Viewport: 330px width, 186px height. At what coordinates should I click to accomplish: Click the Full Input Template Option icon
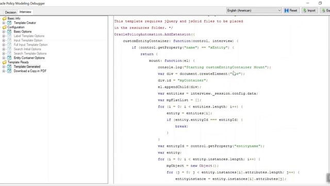point(9,45)
